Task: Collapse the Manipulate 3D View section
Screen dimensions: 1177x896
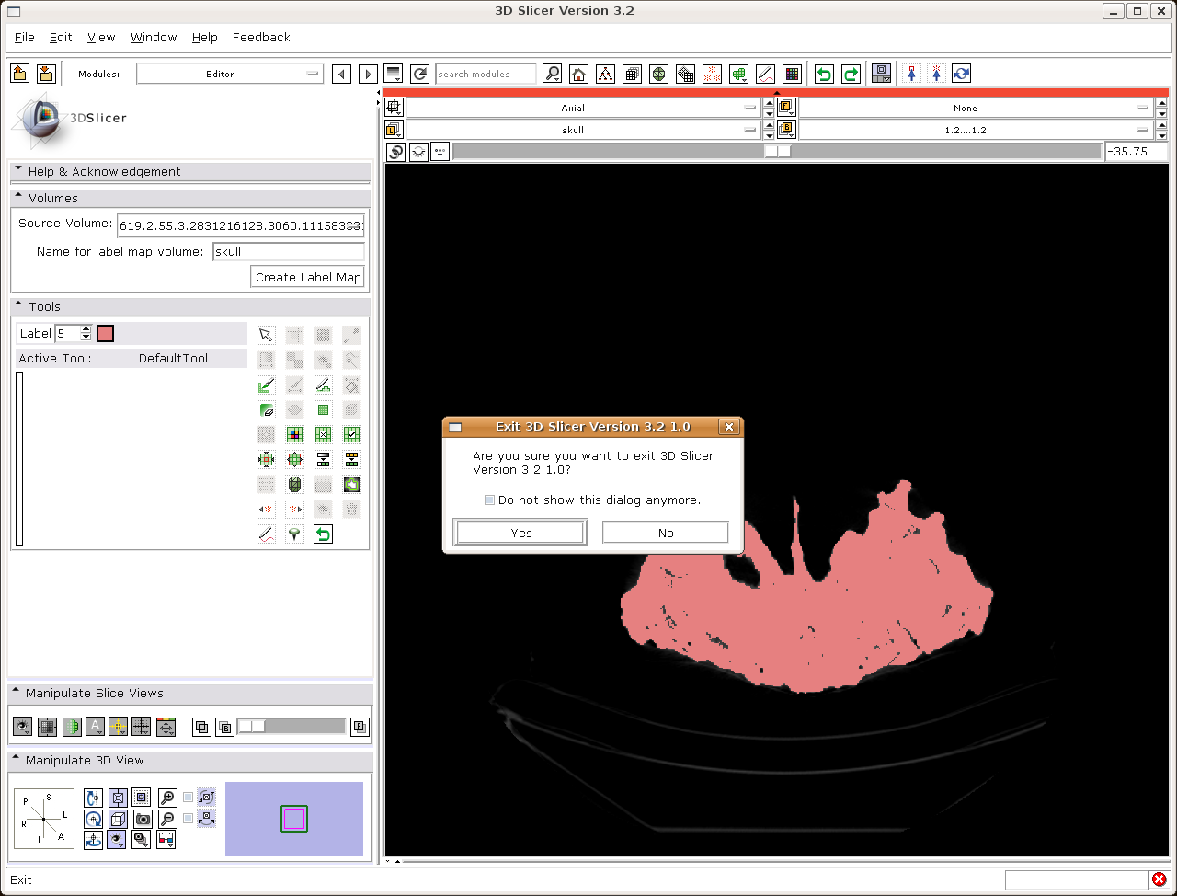Action: coord(189,760)
